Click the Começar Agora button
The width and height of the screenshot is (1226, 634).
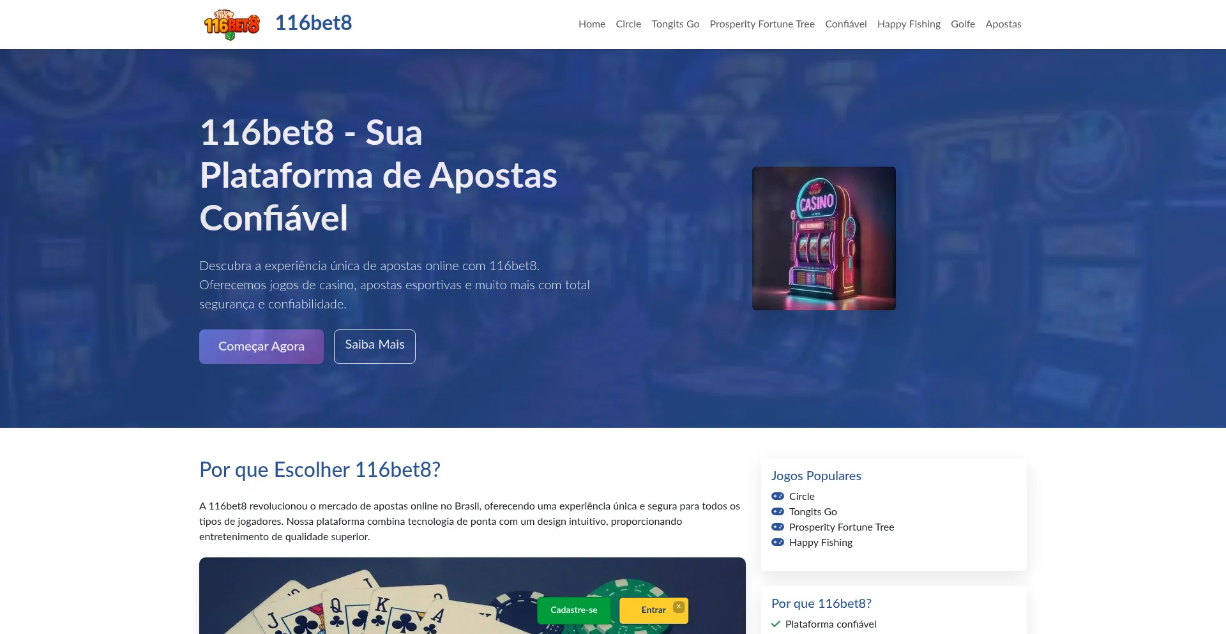pyautogui.click(x=261, y=347)
